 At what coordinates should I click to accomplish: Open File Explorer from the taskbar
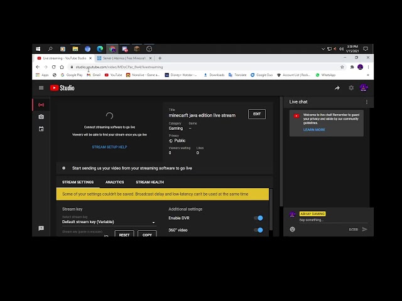pyautogui.click(x=75, y=49)
